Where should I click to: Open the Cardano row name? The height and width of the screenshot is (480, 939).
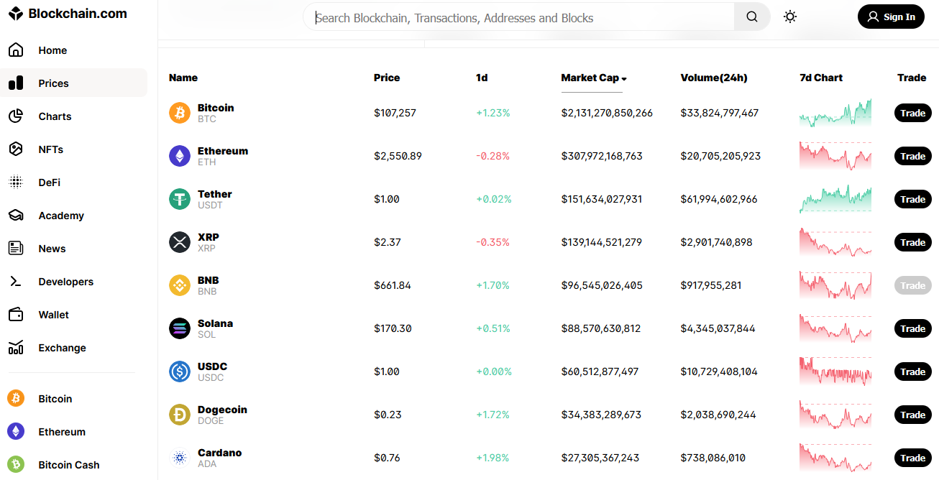tap(220, 453)
